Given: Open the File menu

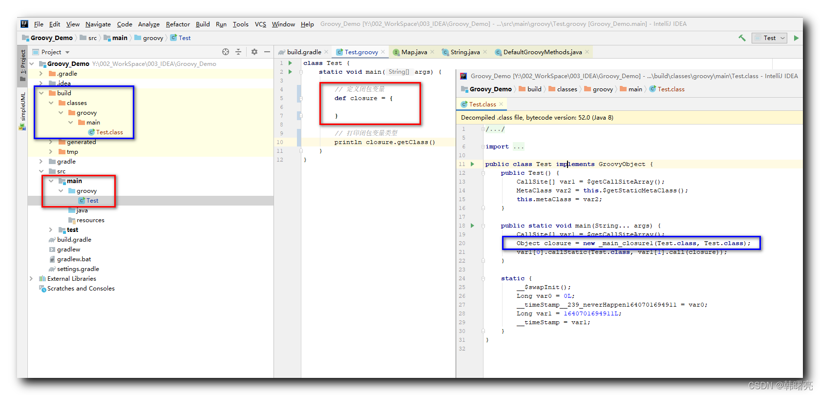Looking at the screenshot, I should (39, 24).
